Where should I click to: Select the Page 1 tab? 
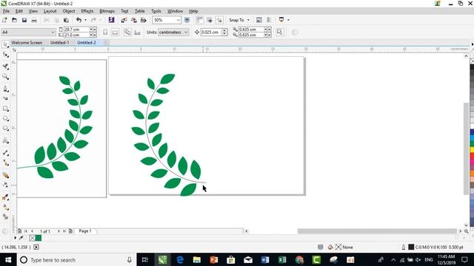coord(85,231)
